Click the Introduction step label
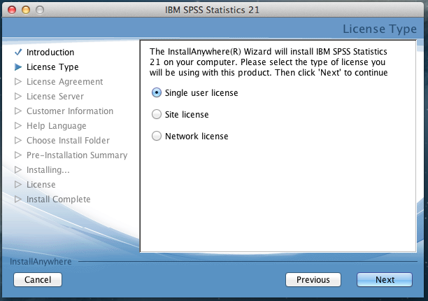Image resolution: width=428 pixels, height=301 pixels. [x=50, y=52]
